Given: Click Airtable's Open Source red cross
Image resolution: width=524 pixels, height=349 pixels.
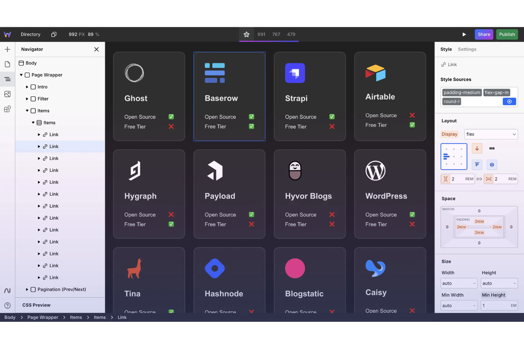Looking at the screenshot, I should click(412, 115).
